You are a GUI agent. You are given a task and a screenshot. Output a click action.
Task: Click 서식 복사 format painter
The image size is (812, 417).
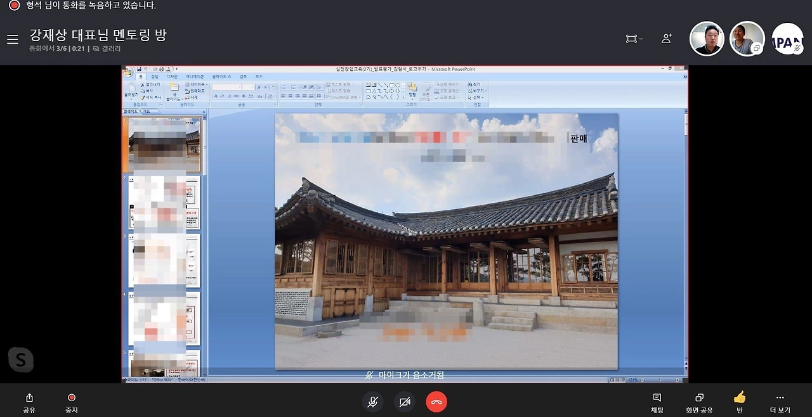(151, 97)
